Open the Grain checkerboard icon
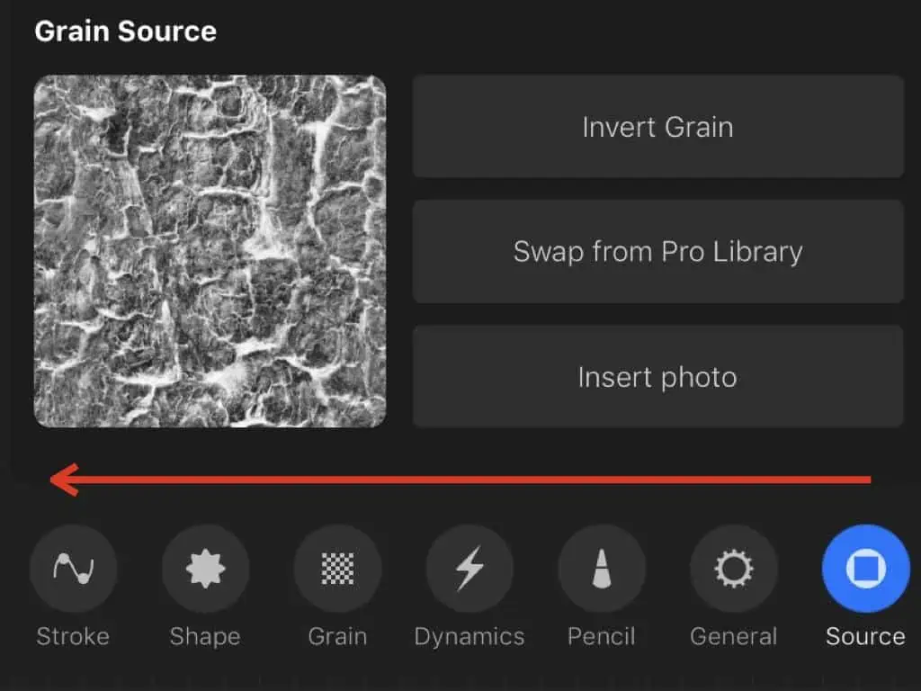 (x=337, y=569)
